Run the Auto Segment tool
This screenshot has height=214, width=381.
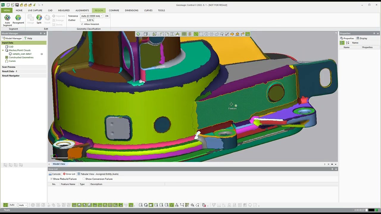pyautogui.click(x=7, y=21)
